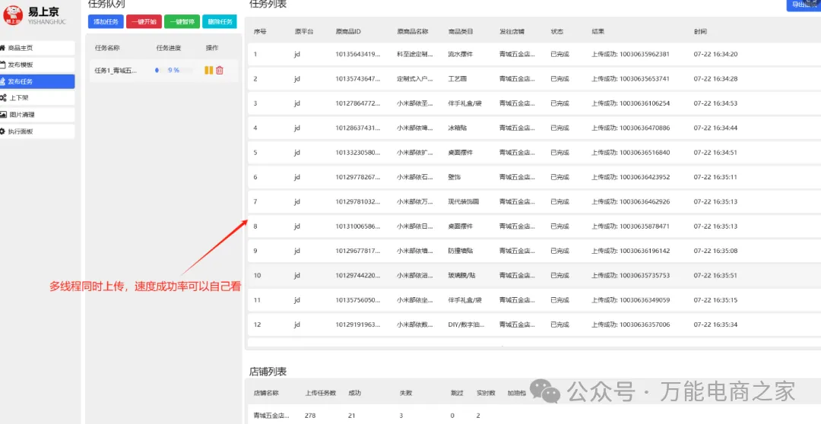Image resolution: width=821 pixels, height=424 pixels.
Task: Click the 易上京 pig logo
Action: 13,14
